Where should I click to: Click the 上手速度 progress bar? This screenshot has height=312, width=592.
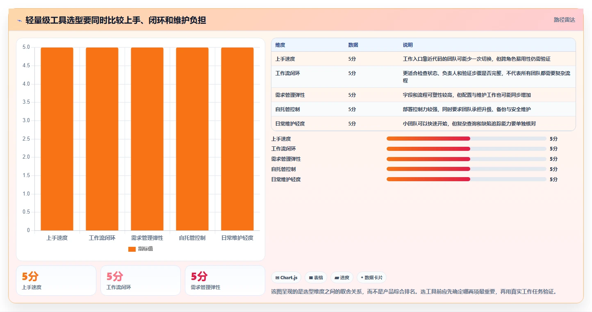[467, 139]
